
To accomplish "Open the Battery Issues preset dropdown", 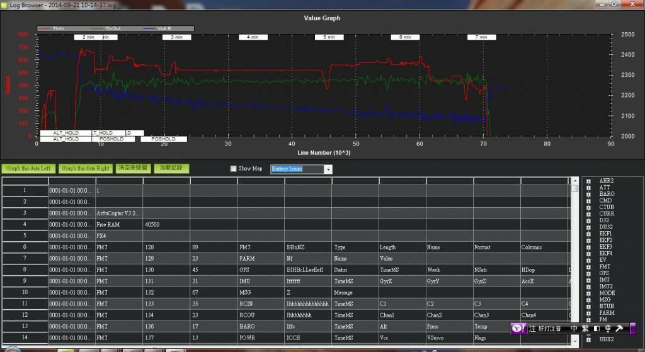I will click(328, 169).
